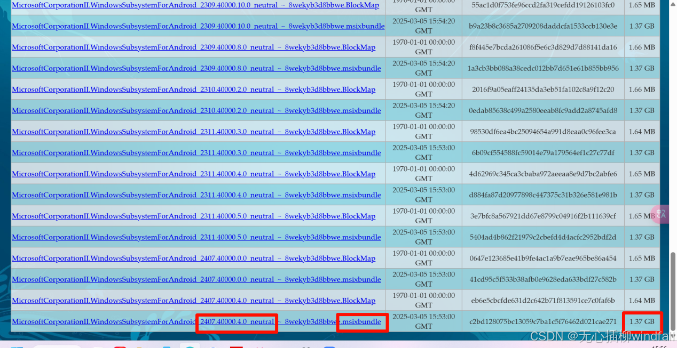677x348 pixels.
Task: Click the 1.66 MB size in 2310.40000.2.0 BlockMap row
Action: pyautogui.click(x=642, y=89)
